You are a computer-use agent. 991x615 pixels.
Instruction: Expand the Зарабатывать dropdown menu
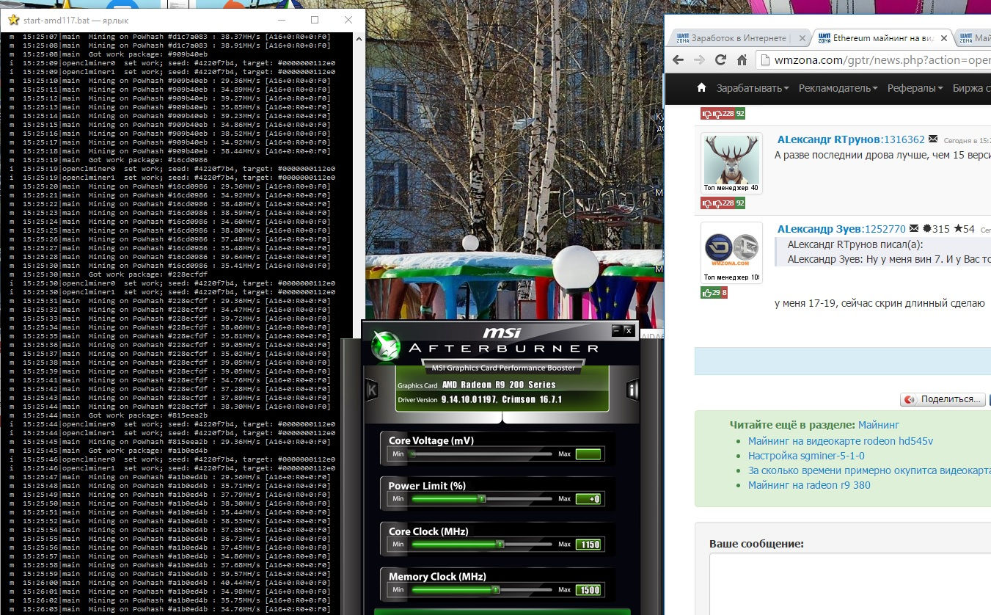point(753,88)
